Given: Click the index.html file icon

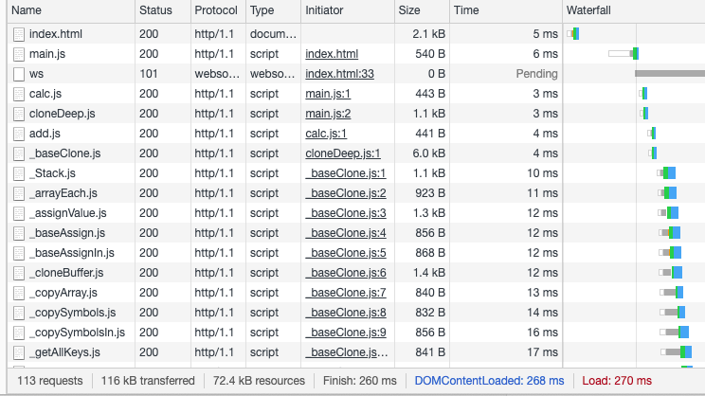Looking at the screenshot, I should point(19,34).
